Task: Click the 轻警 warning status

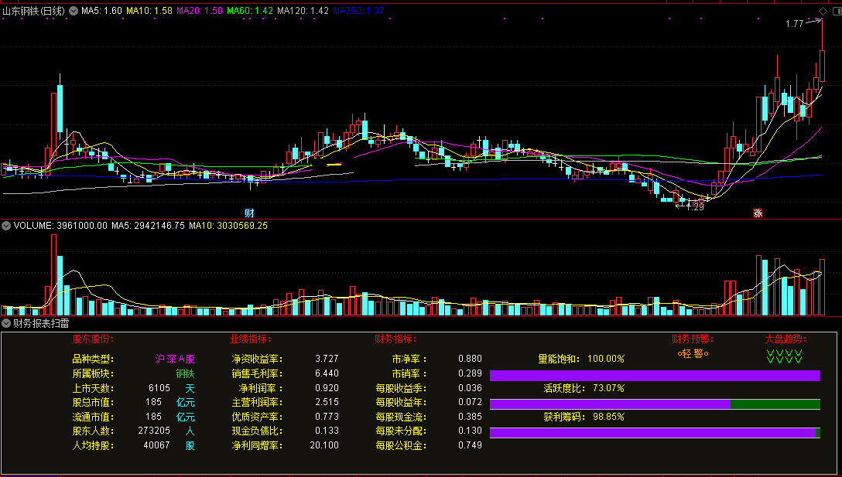Action: (693, 353)
